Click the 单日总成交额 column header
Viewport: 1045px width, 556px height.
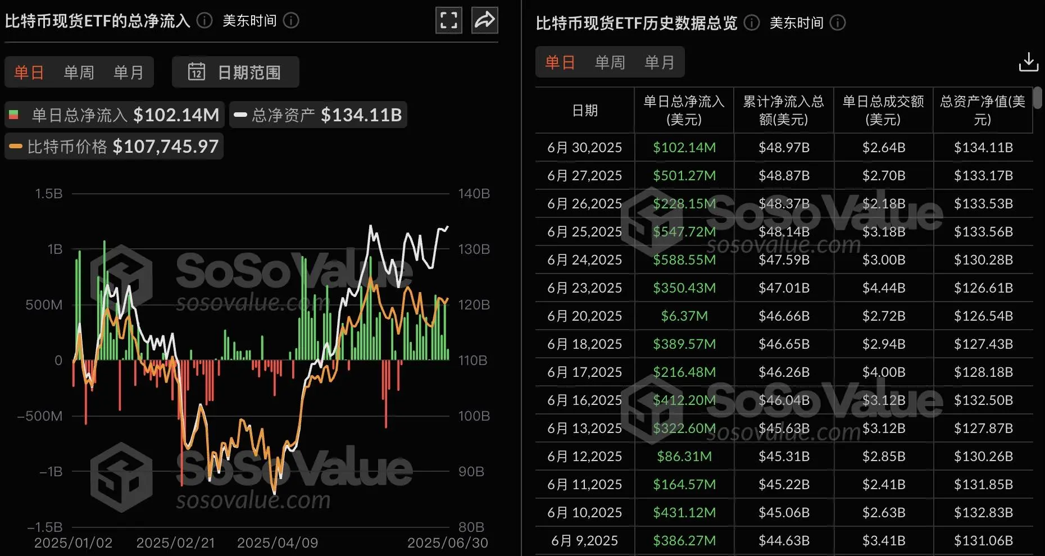pos(883,110)
